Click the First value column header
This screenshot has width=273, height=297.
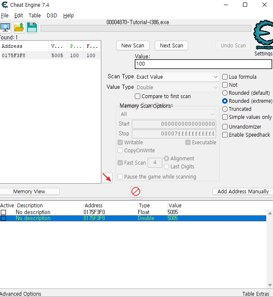point(92,46)
